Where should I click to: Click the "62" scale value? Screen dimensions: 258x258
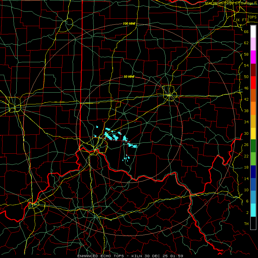[x=246, y=43]
